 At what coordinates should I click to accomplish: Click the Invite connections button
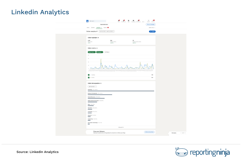[x=149, y=132]
